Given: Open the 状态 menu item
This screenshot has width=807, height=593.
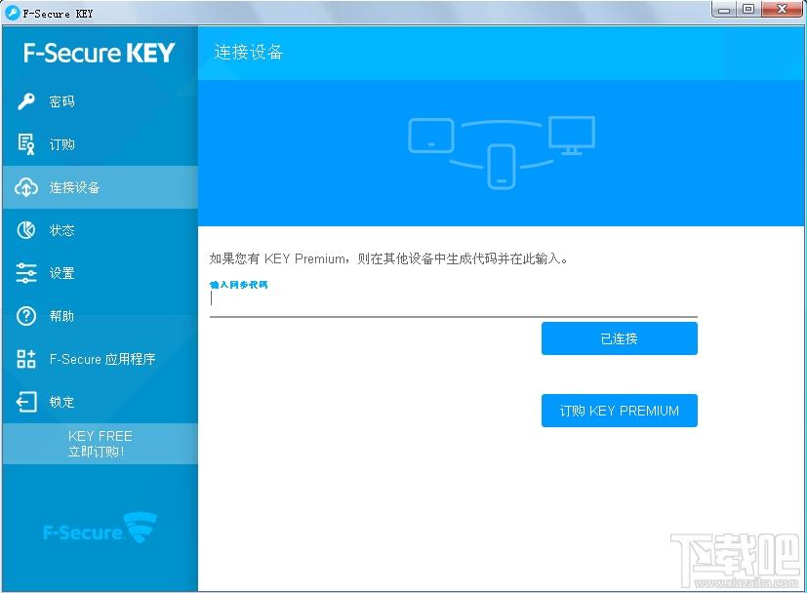Looking at the screenshot, I should tap(101, 230).
